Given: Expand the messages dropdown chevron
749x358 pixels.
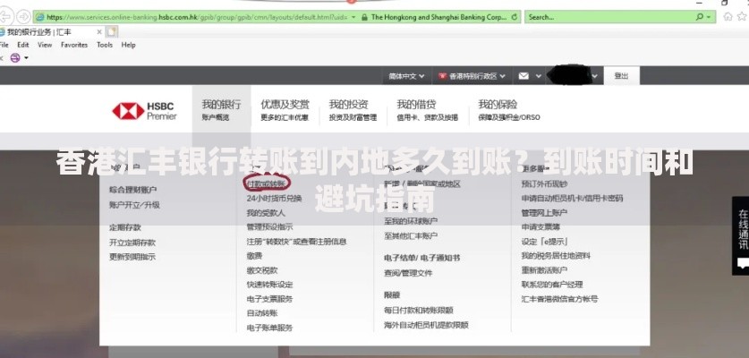Looking at the screenshot, I should click(539, 76).
